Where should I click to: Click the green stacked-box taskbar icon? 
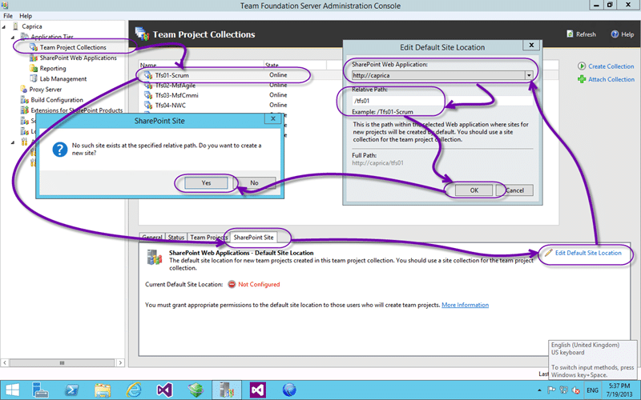pos(196,390)
